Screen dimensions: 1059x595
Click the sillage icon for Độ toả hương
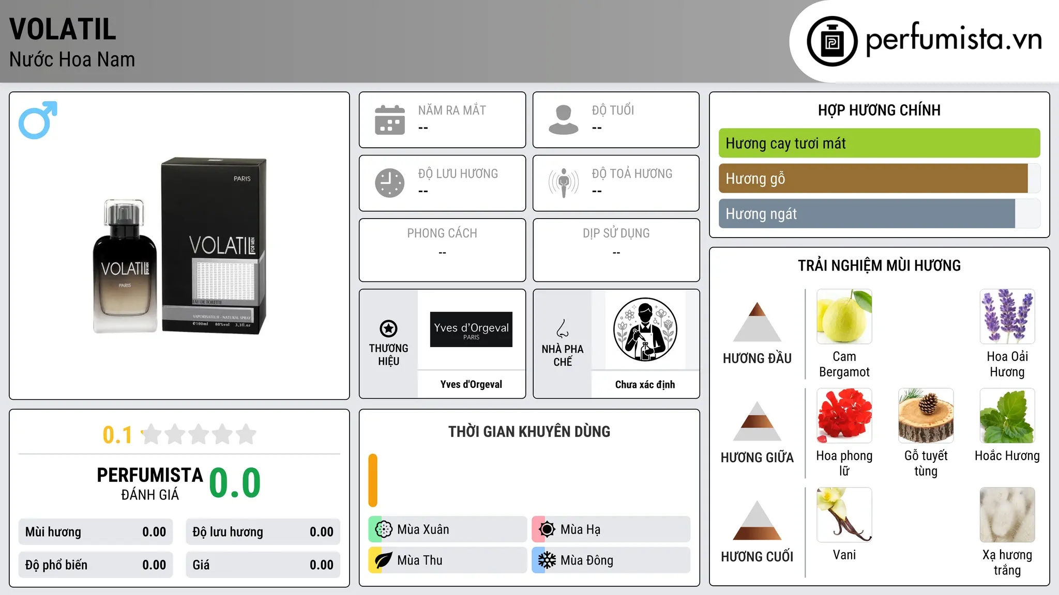tap(564, 183)
